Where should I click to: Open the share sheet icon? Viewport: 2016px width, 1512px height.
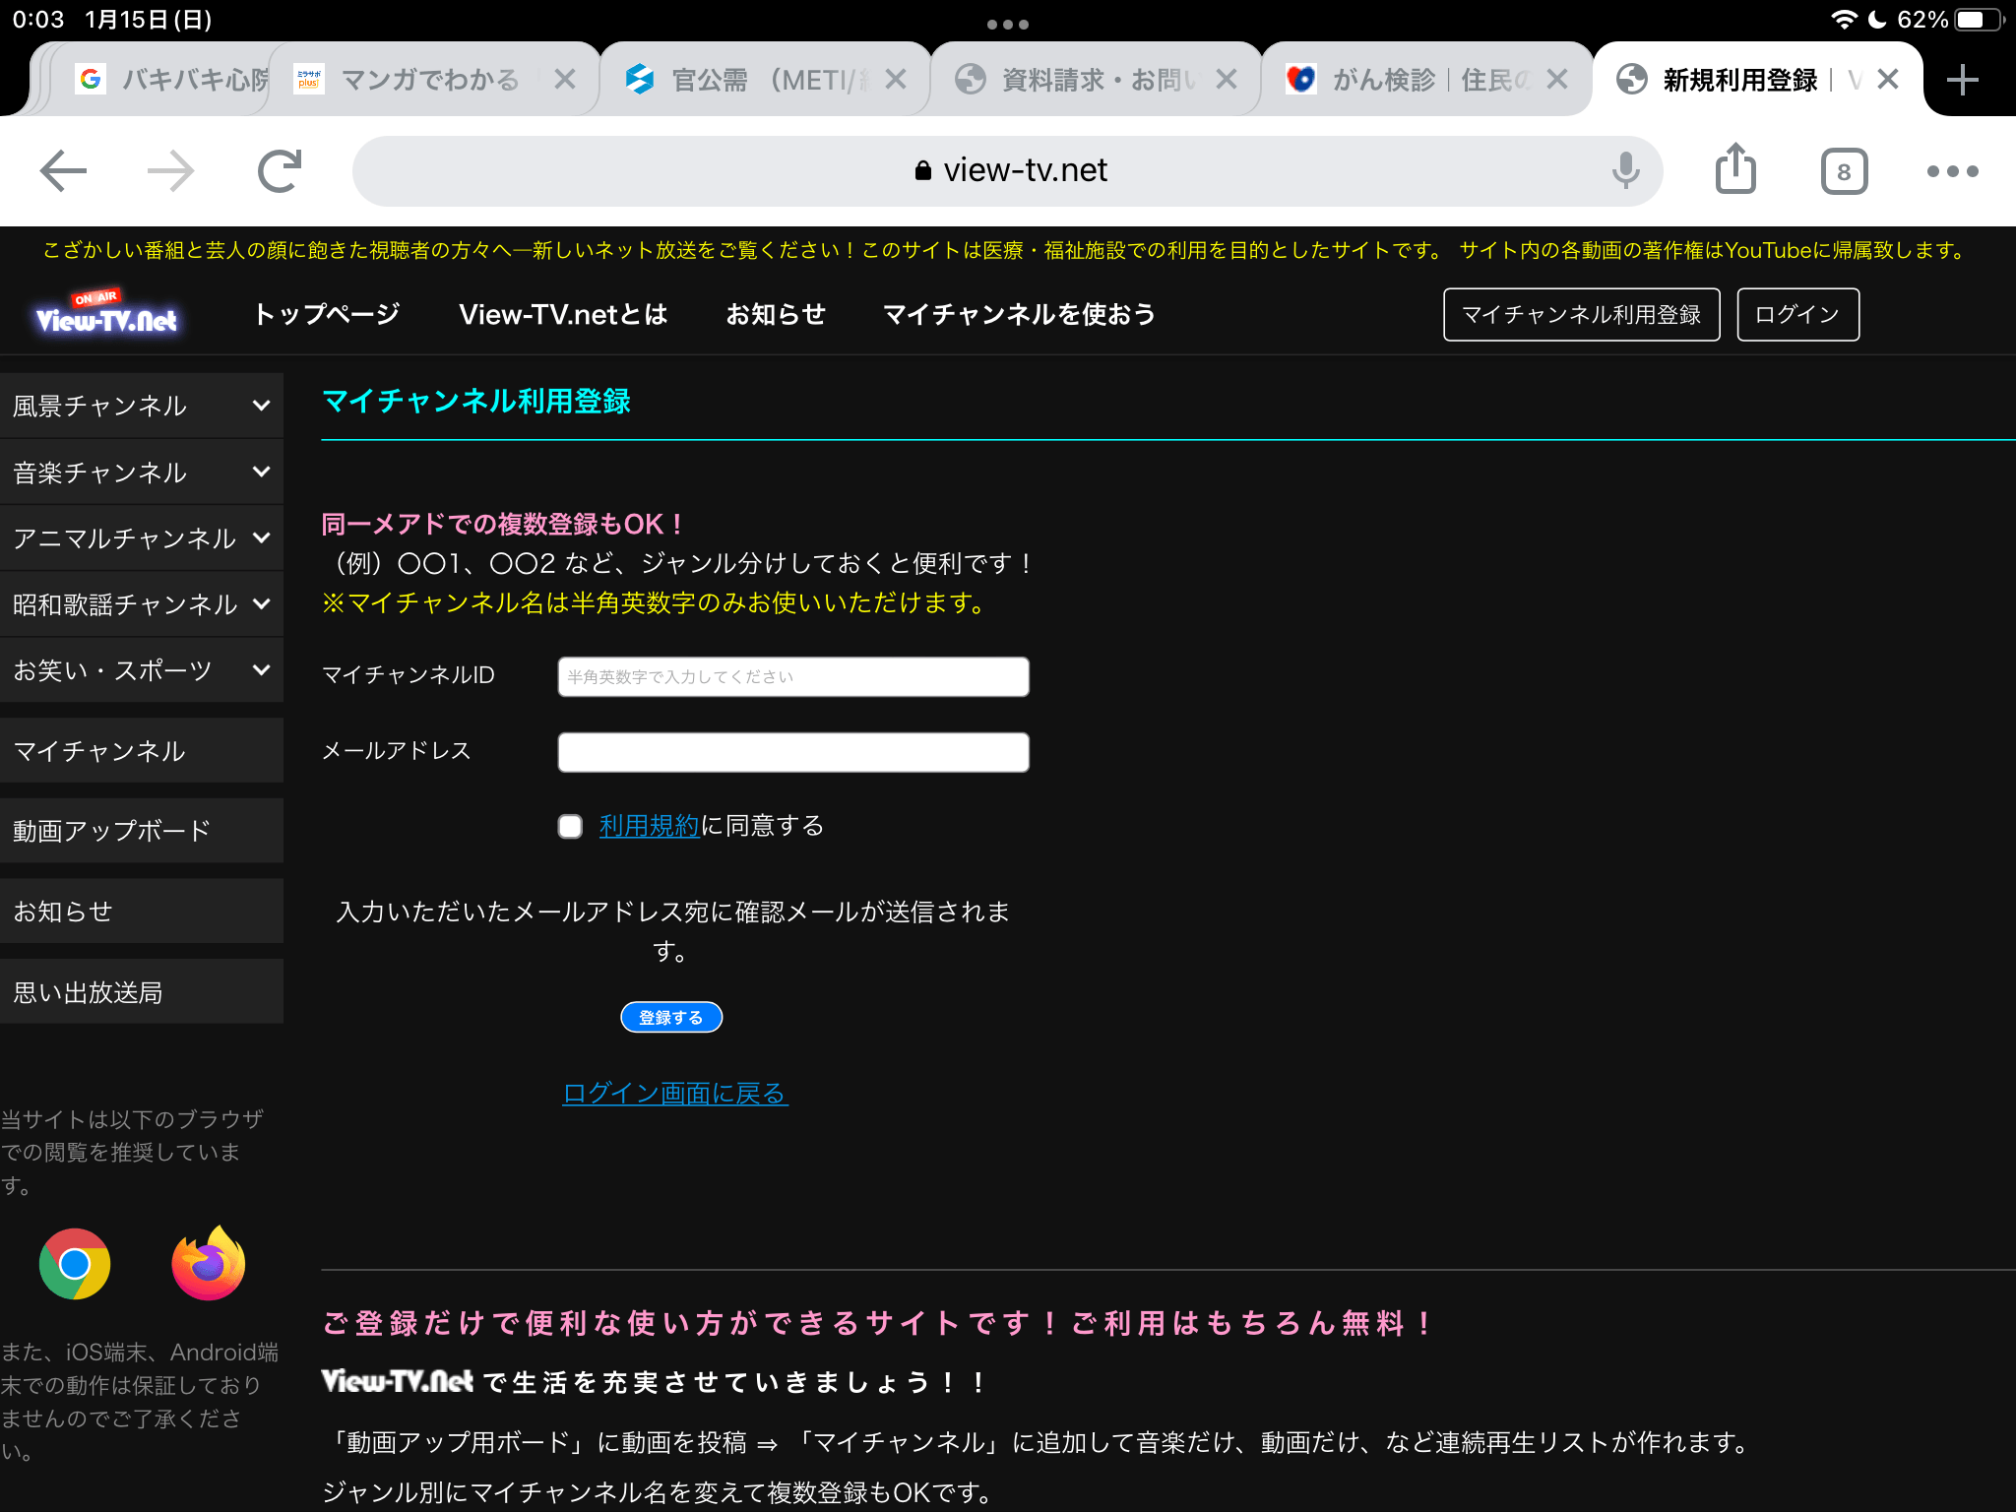coord(1735,169)
